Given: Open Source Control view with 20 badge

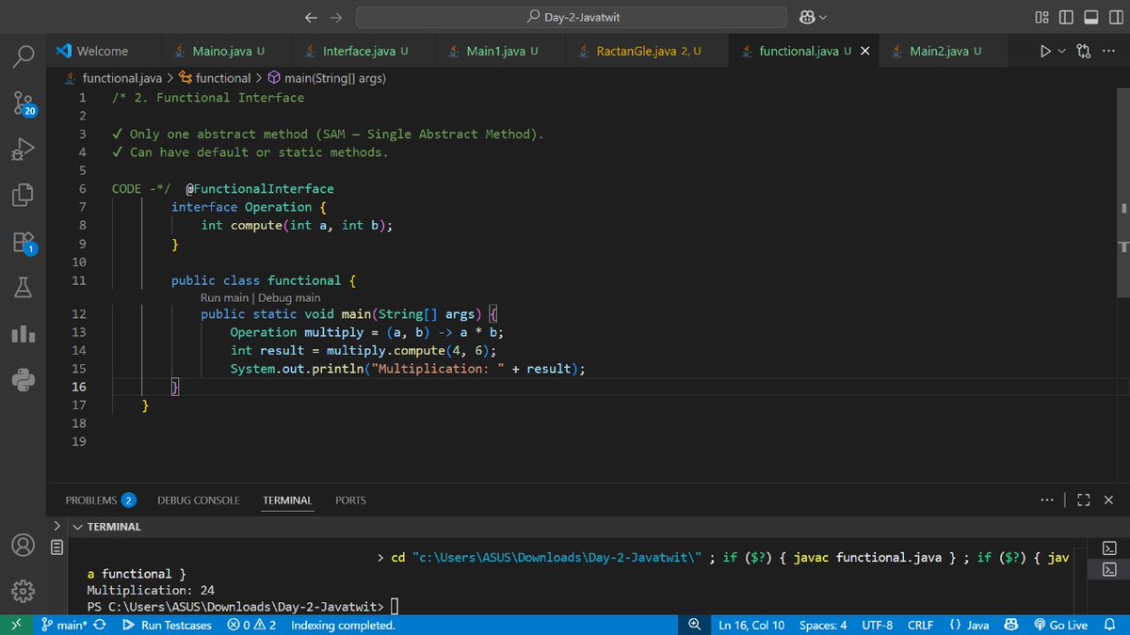Looking at the screenshot, I should point(24,104).
